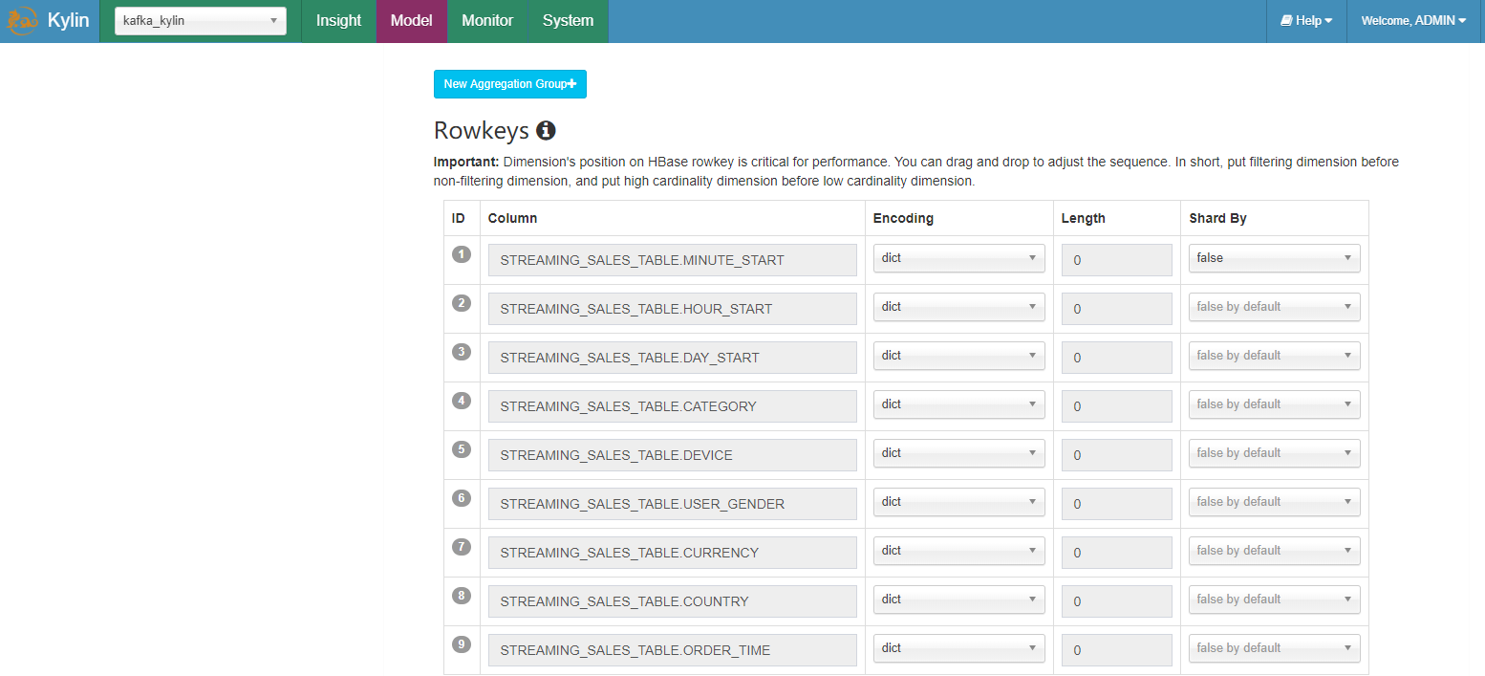The width and height of the screenshot is (1485, 676).
Task: Click Length field for HOUR_START row
Action: pyautogui.click(x=1117, y=309)
